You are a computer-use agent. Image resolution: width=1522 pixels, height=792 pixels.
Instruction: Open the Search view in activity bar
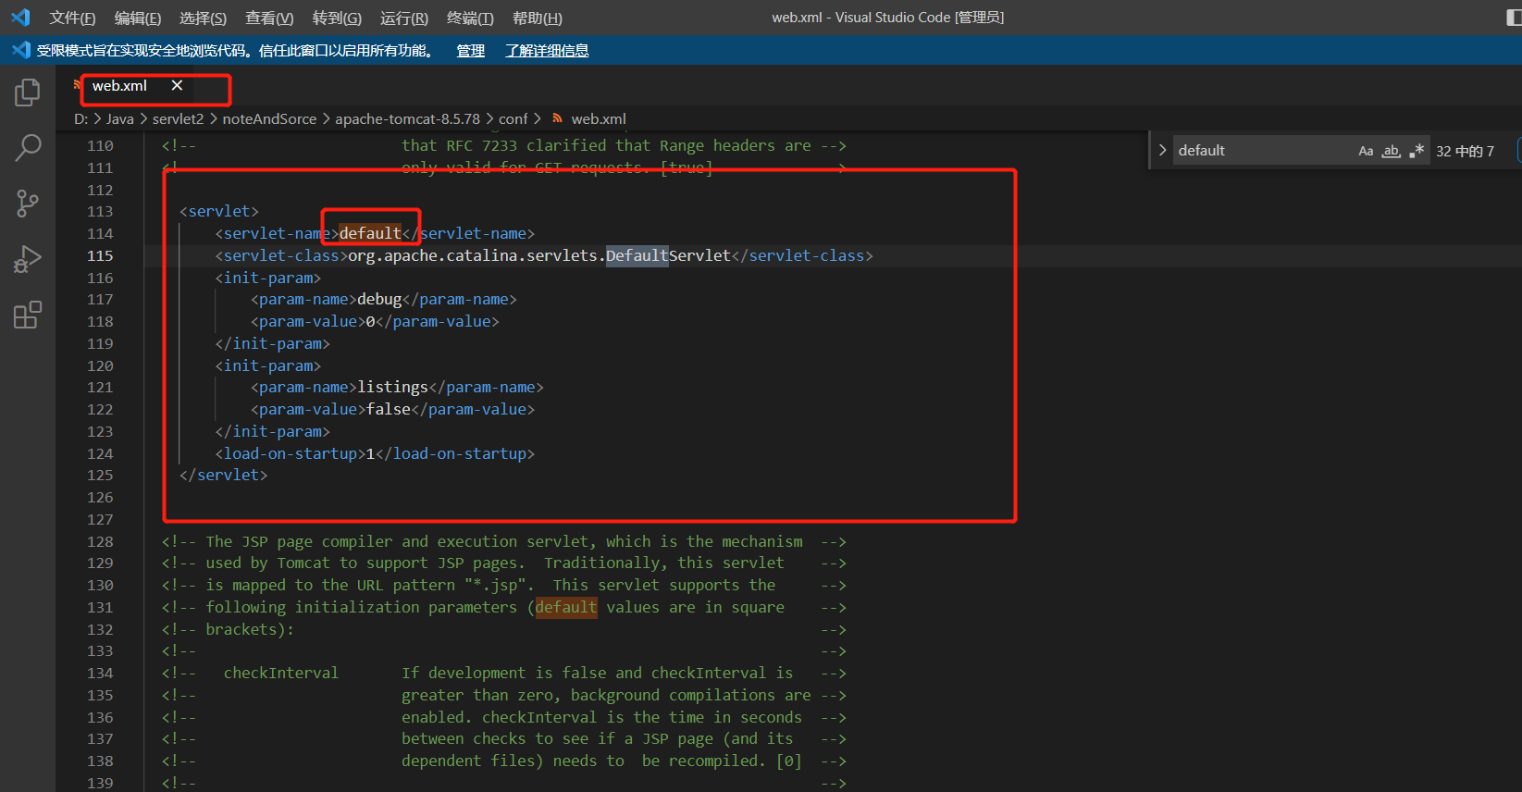[x=28, y=147]
